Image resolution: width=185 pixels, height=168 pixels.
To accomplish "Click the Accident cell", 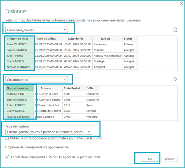I will coord(107,67).
